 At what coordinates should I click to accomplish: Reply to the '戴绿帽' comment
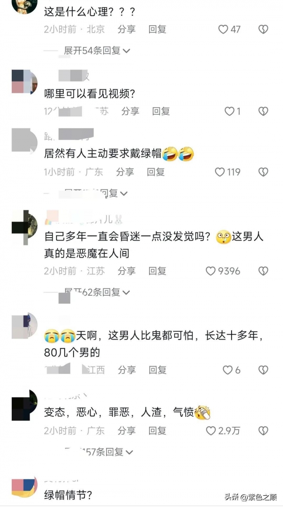(156, 172)
